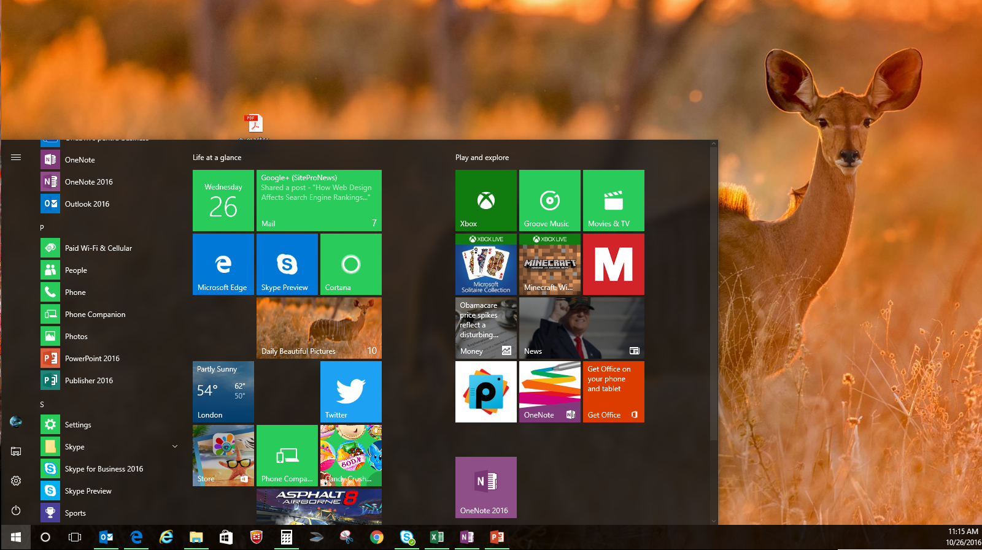Open People in the app list

point(109,270)
